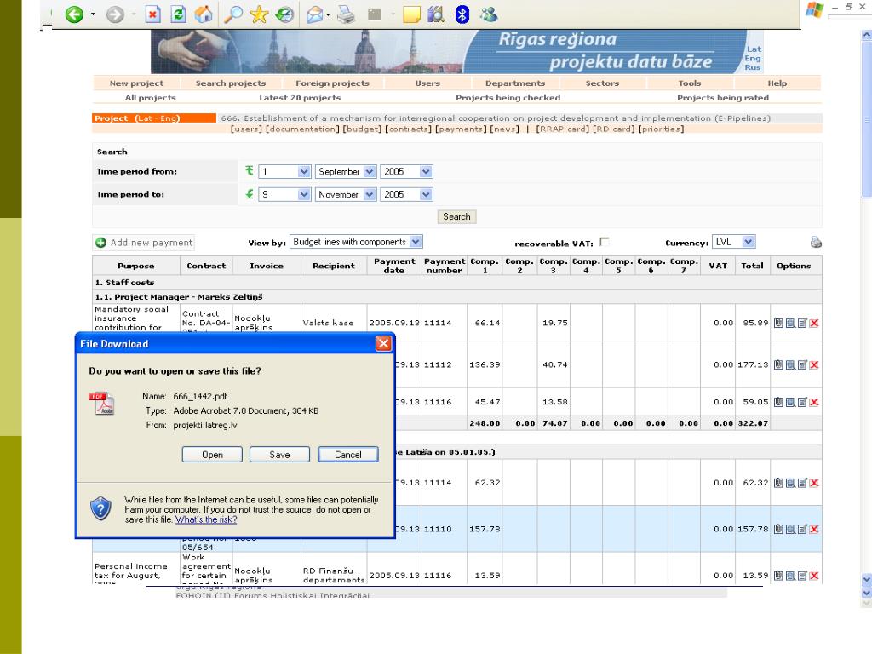The height and width of the screenshot is (654, 872).
Task: Click the Tools menu item
Action: point(690,83)
